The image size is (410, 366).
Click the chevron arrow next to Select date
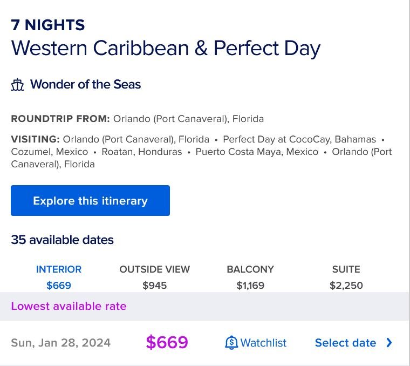[389, 342]
